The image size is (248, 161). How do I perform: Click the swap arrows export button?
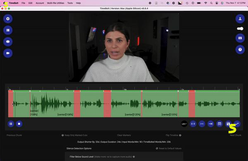tap(237, 124)
